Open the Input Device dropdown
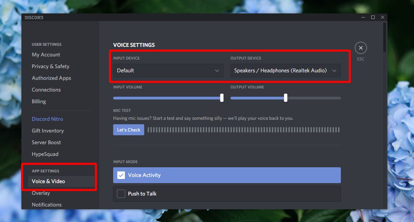The image size is (414, 222). [x=168, y=71]
